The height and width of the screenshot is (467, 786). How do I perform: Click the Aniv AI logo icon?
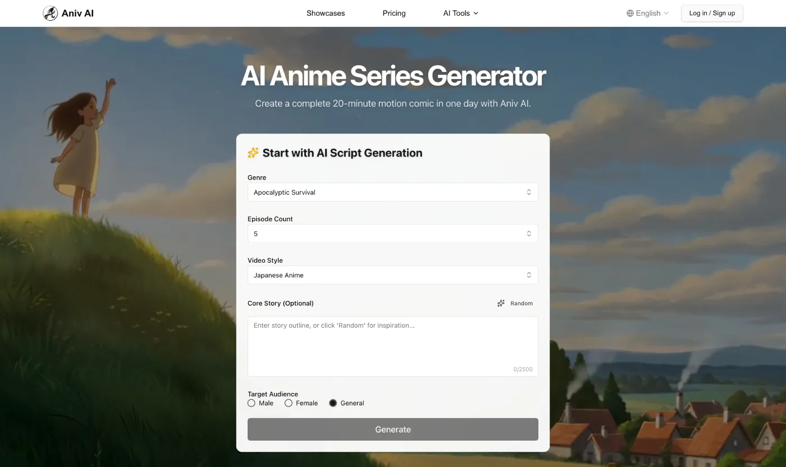(x=50, y=13)
